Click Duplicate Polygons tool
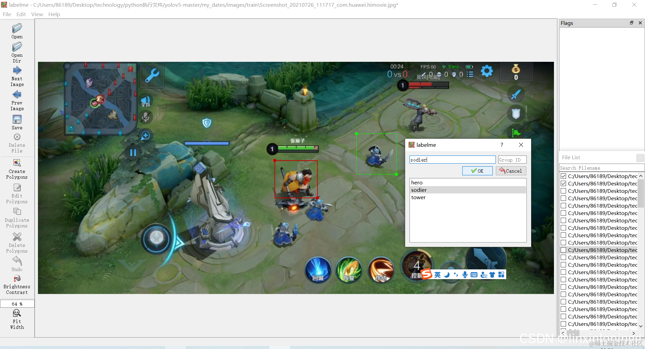This screenshot has width=645, height=349. [x=17, y=218]
